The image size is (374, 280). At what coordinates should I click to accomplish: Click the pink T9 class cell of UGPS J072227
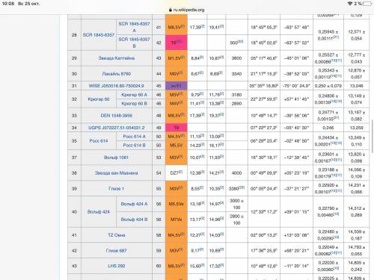coord(177,128)
